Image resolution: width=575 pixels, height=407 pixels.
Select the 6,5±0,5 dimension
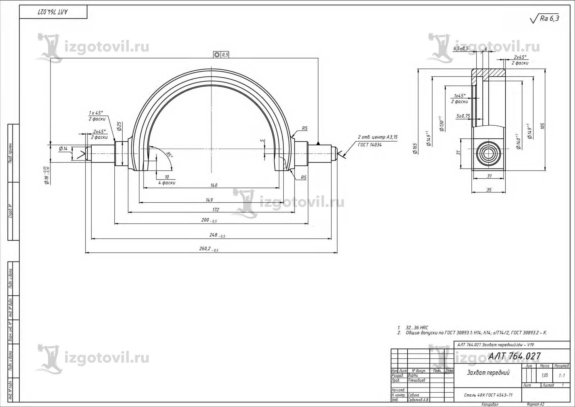click(461, 48)
